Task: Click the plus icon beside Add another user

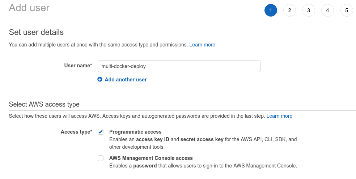Action: (x=100, y=79)
